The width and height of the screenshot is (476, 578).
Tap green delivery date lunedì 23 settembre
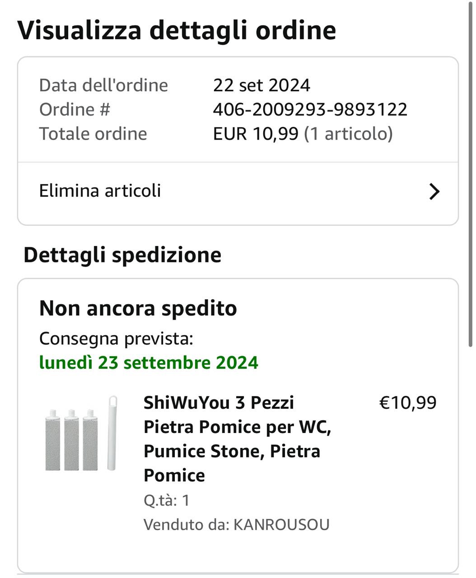149,363
